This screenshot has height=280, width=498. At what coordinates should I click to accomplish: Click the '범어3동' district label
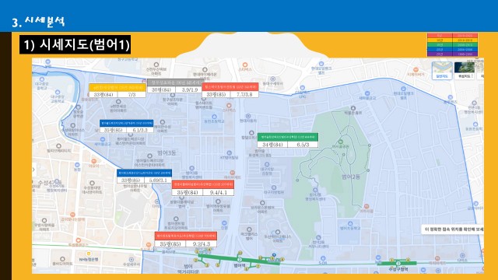[167, 153]
